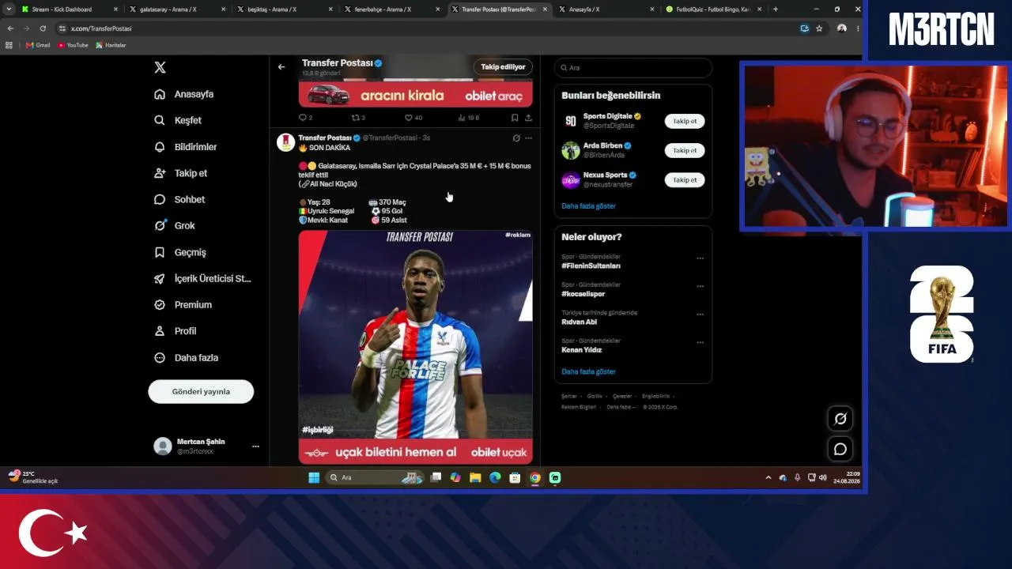Follow Sports Digitale with Takip et
This screenshot has width=1012, height=569.
[x=685, y=121]
